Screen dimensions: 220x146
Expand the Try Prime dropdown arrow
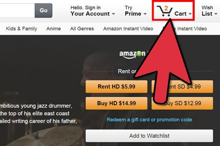(145, 14)
